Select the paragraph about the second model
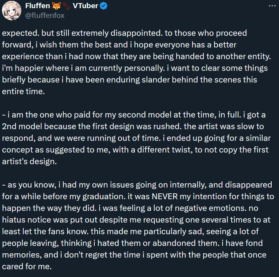The width and height of the screenshot is (279, 277). click(137, 138)
